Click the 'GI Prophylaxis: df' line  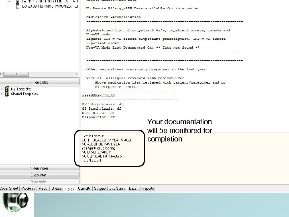pyautogui.click(x=102, y=108)
